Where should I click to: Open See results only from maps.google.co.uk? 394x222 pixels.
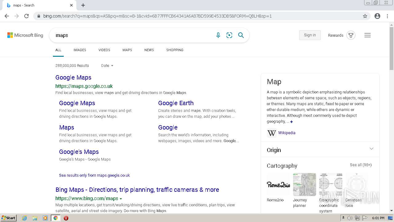click(x=94, y=175)
